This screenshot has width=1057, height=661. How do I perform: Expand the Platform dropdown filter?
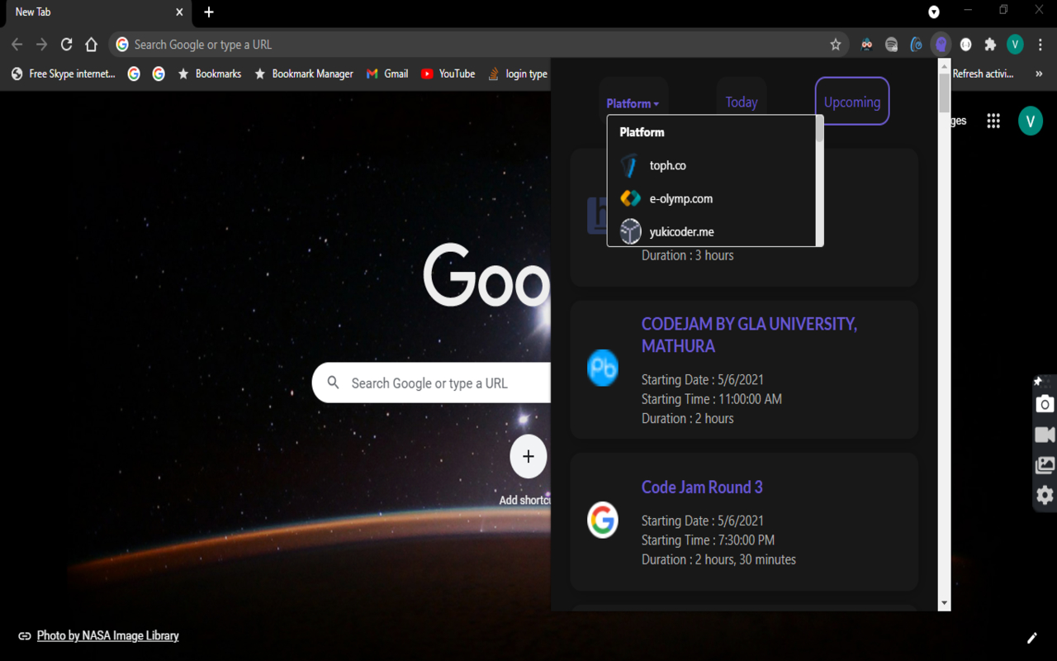tap(633, 103)
